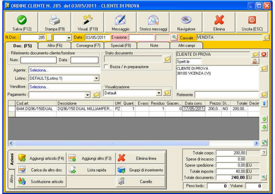The image size is (275, 194).
Task: Open Referente folder lookup icon
Action: pos(264,94)
